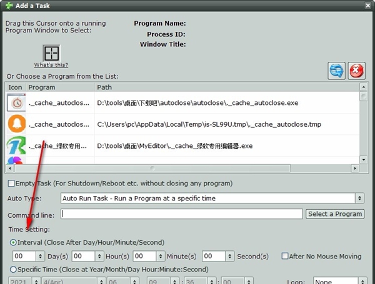Adjust the day 06 spinner

tap(135, 281)
